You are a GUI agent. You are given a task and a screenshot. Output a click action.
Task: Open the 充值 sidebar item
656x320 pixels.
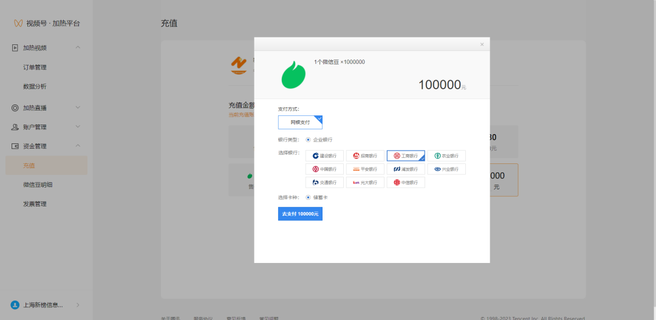pyautogui.click(x=46, y=166)
